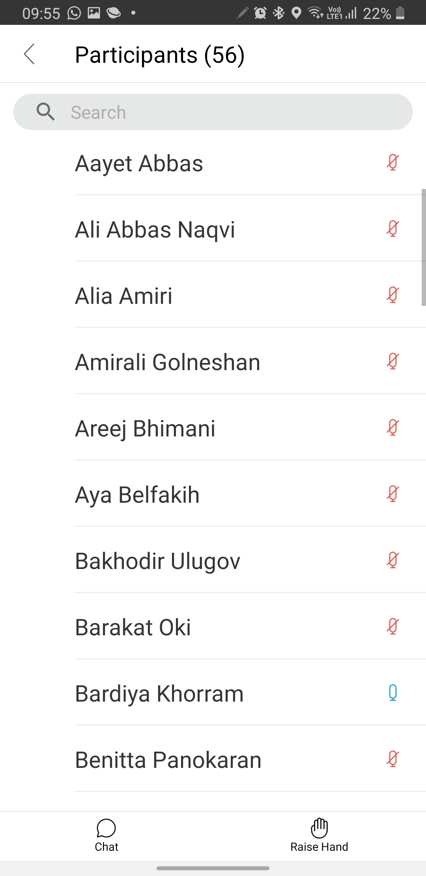The height and width of the screenshot is (876, 426).
Task: Tap the Raise Hand icon
Action: [319, 828]
